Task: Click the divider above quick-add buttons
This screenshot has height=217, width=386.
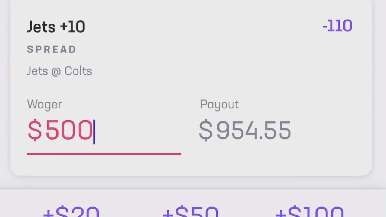Action: point(193,189)
